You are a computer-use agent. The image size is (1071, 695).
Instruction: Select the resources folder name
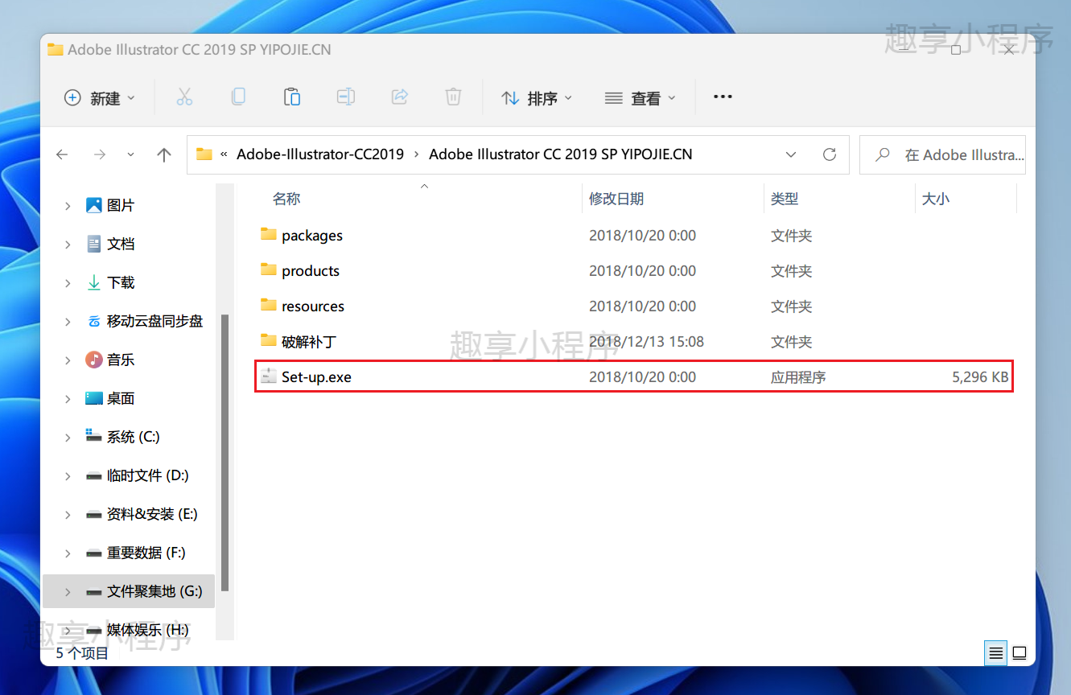(313, 306)
